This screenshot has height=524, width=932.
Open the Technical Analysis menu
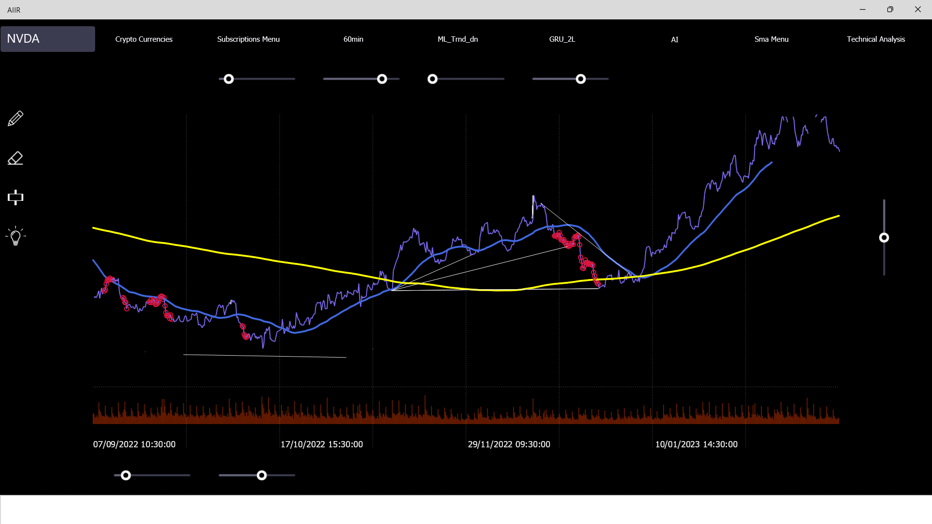point(875,39)
